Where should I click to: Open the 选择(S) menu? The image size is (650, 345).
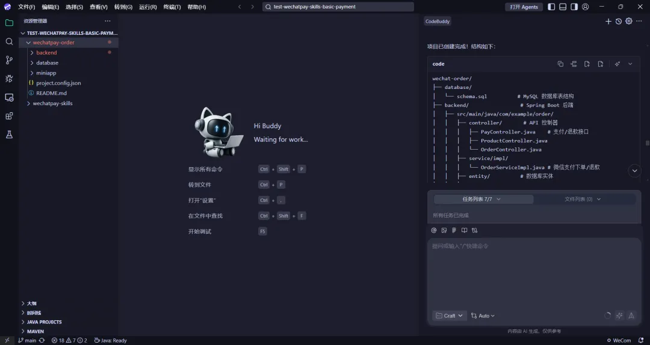(74, 7)
